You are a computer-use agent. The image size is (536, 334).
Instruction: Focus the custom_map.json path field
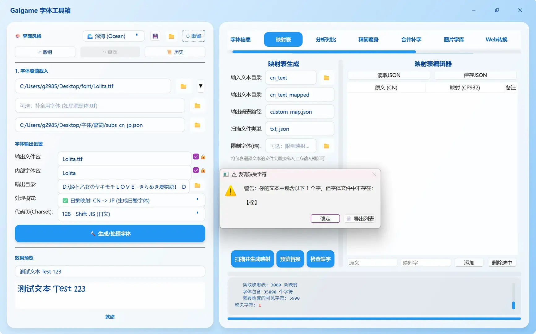[299, 112]
